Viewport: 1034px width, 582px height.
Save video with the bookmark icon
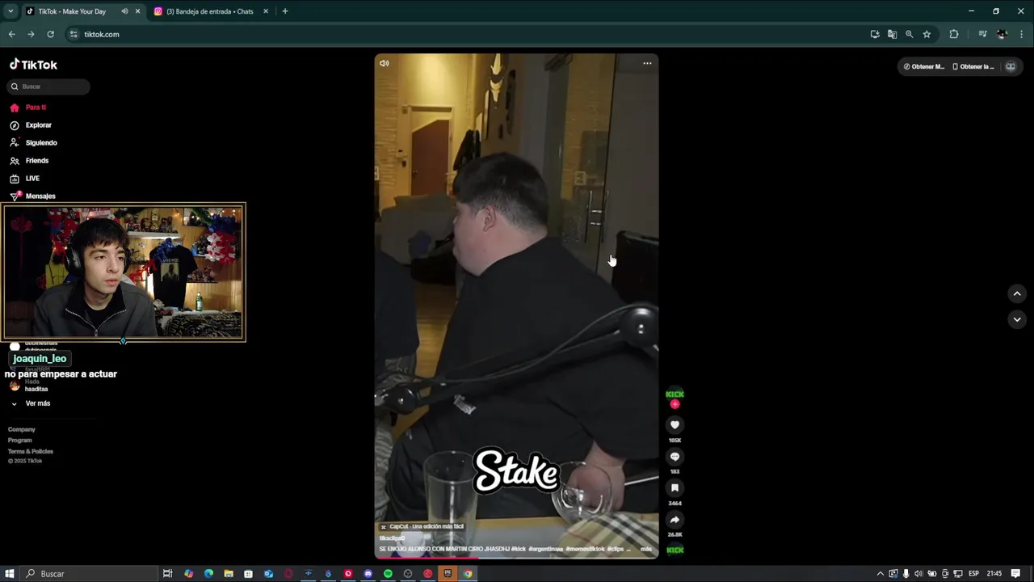click(x=675, y=488)
